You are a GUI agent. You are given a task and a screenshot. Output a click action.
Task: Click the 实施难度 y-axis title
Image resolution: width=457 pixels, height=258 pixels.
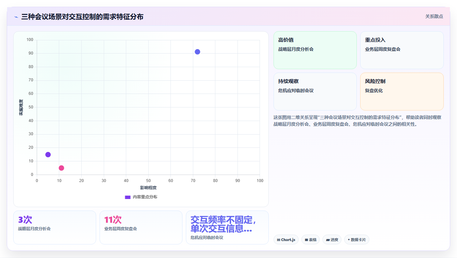(21, 107)
